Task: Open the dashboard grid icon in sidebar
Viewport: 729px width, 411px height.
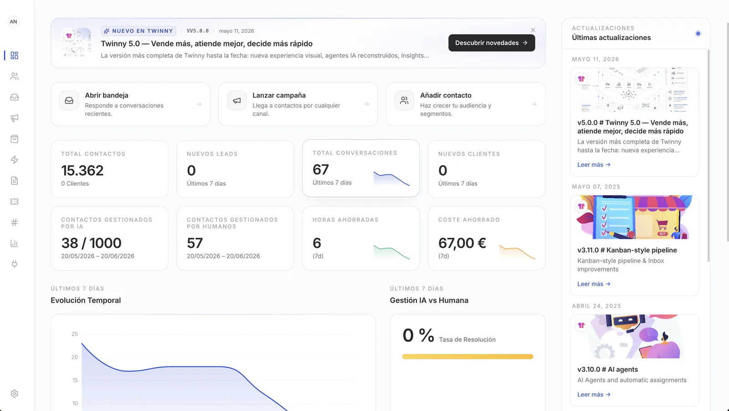Action: tap(15, 56)
